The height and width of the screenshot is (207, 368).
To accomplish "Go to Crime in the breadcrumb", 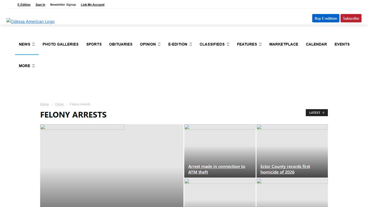I will coord(59,104).
